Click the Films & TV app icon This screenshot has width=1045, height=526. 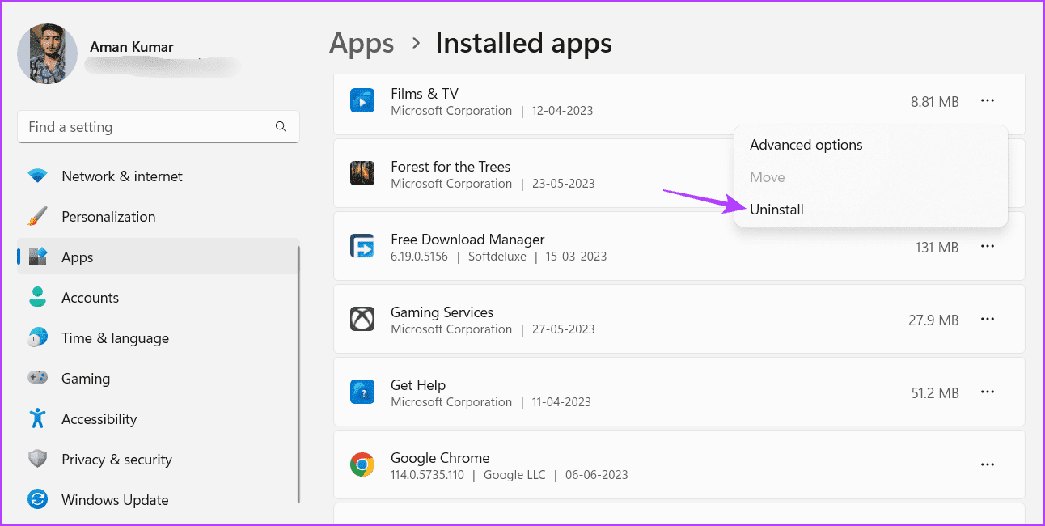click(362, 100)
